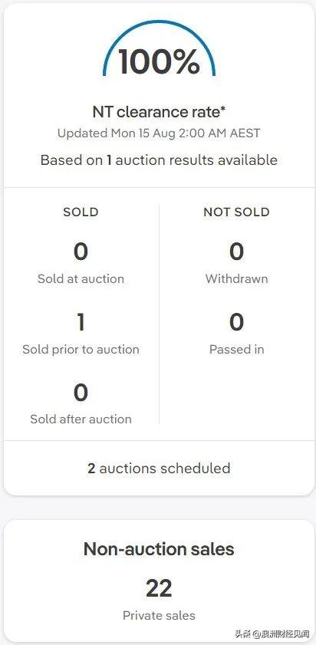Select the Passed in count
316x645 pixels.
pyautogui.click(x=236, y=321)
